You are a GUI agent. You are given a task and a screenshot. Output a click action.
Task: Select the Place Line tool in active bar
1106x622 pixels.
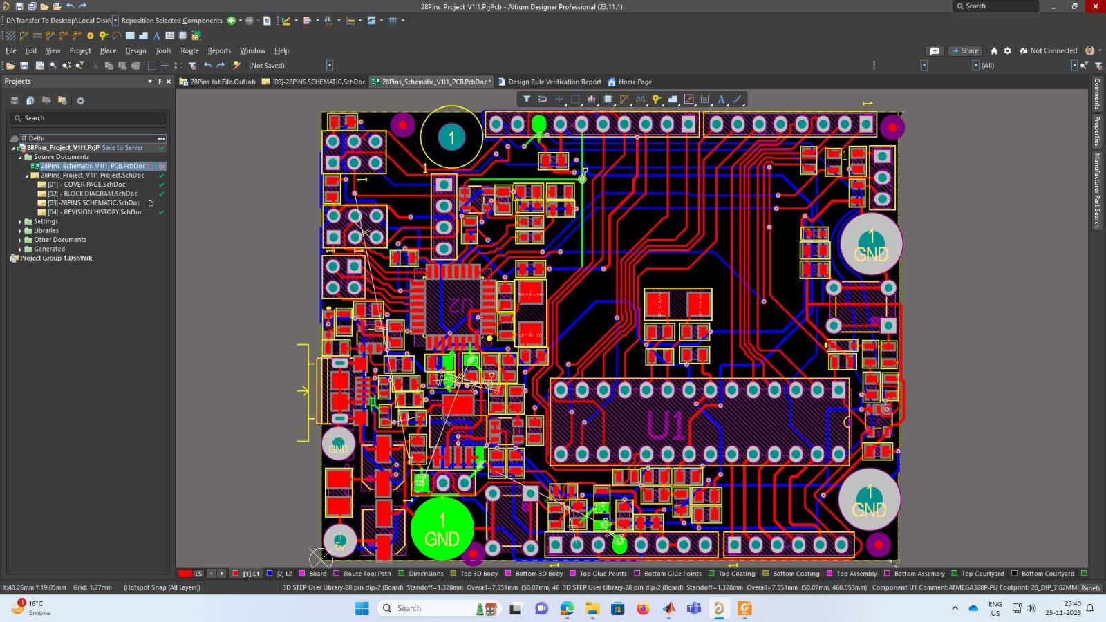[x=738, y=100]
